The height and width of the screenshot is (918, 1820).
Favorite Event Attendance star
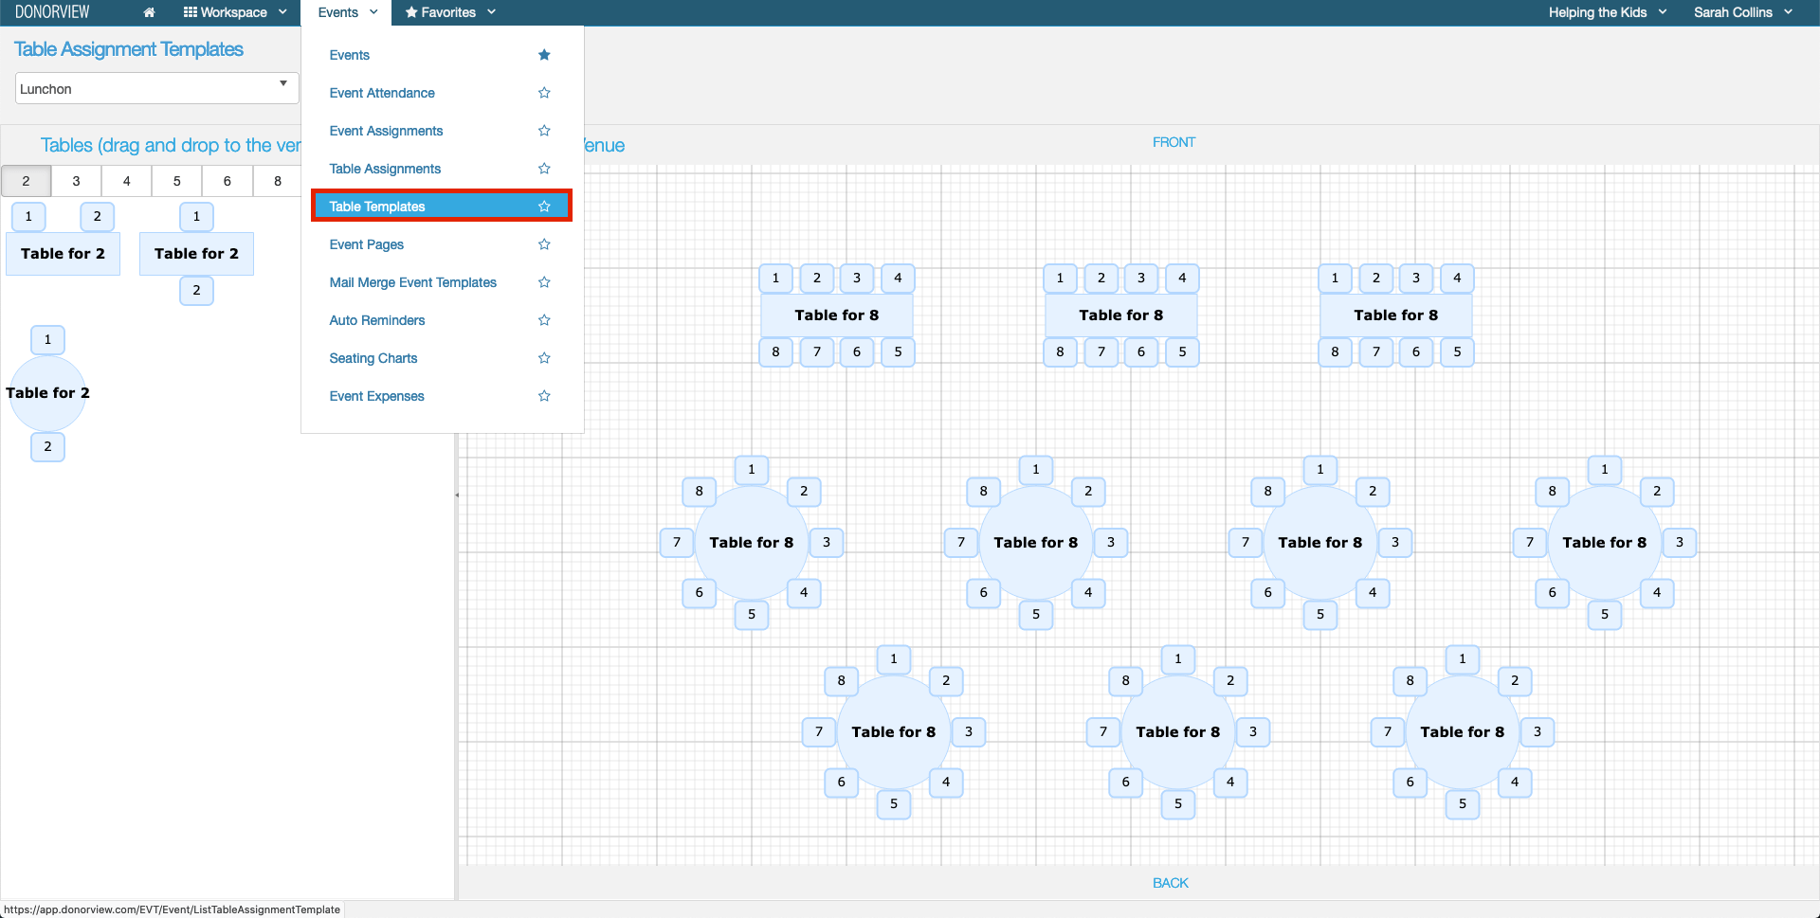(x=544, y=93)
